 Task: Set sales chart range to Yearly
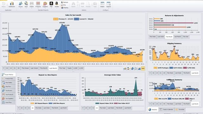tap(69, 68)
